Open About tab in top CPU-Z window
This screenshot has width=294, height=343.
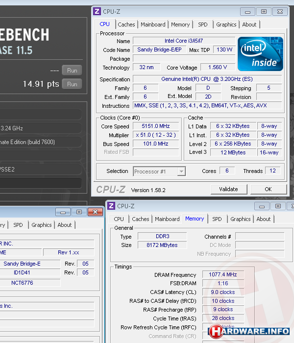point(249,24)
